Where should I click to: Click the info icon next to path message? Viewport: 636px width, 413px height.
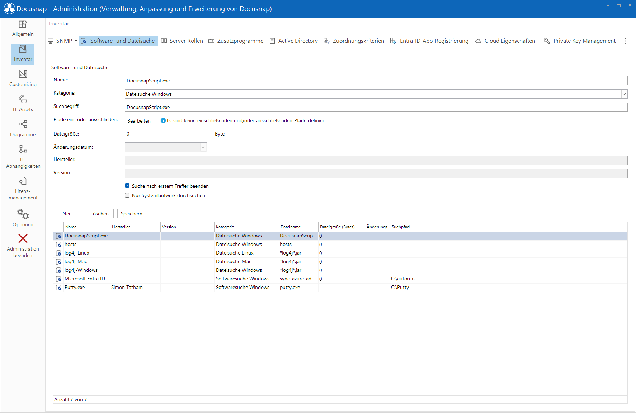pyautogui.click(x=163, y=120)
